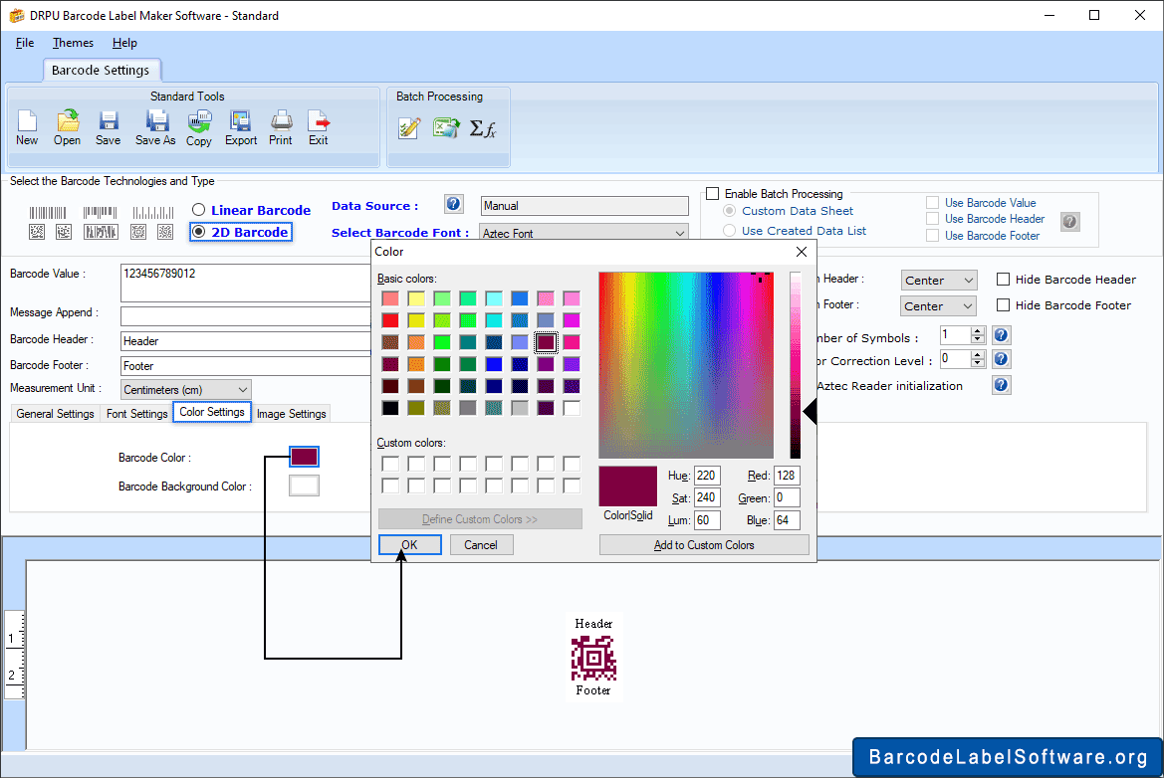Confirm the color with the OK button
The image size is (1164, 778).
coord(410,545)
